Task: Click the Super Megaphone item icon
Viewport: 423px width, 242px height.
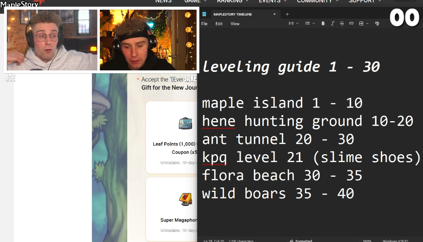Action: 185,199
